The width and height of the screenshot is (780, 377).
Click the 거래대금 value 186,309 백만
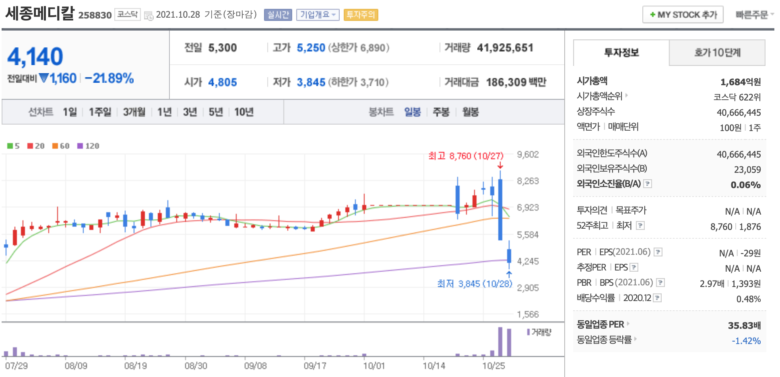click(x=516, y=82)
